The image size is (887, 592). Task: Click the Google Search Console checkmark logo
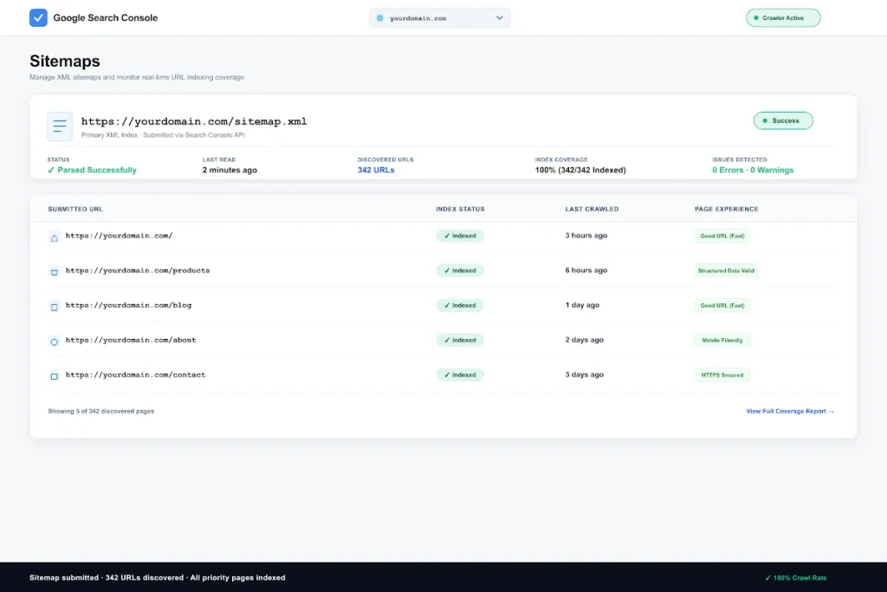tap(38, 17)
